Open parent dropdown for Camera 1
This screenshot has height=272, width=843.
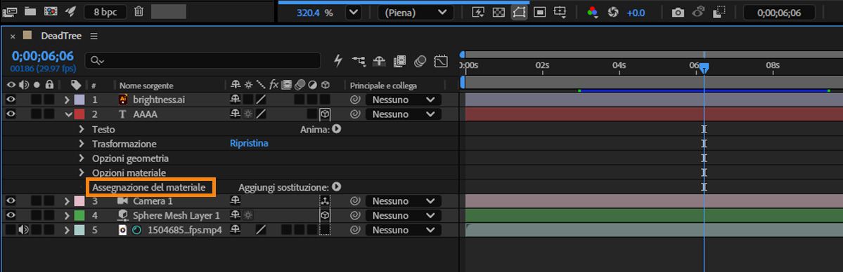(404, 201)
